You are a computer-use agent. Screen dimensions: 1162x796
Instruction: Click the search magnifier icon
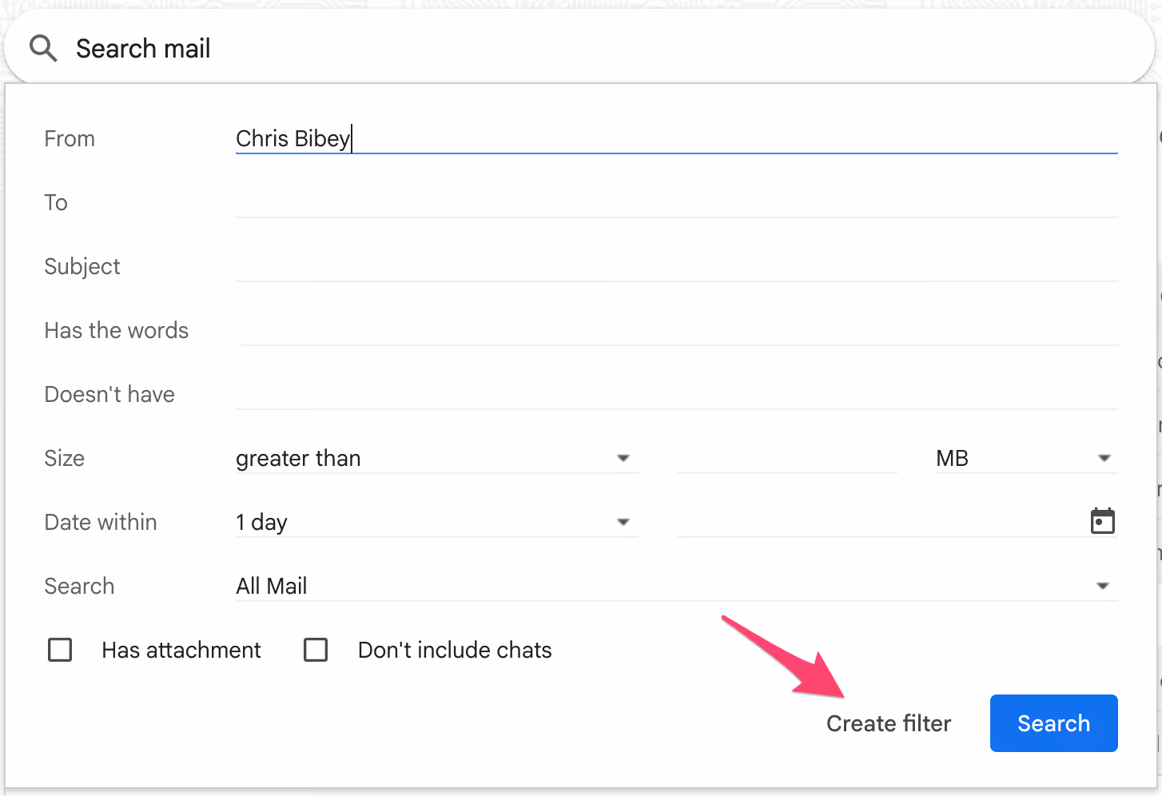[43, 48]
